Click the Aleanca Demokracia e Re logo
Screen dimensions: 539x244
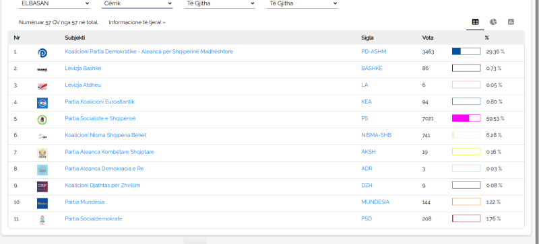(42, 170)
